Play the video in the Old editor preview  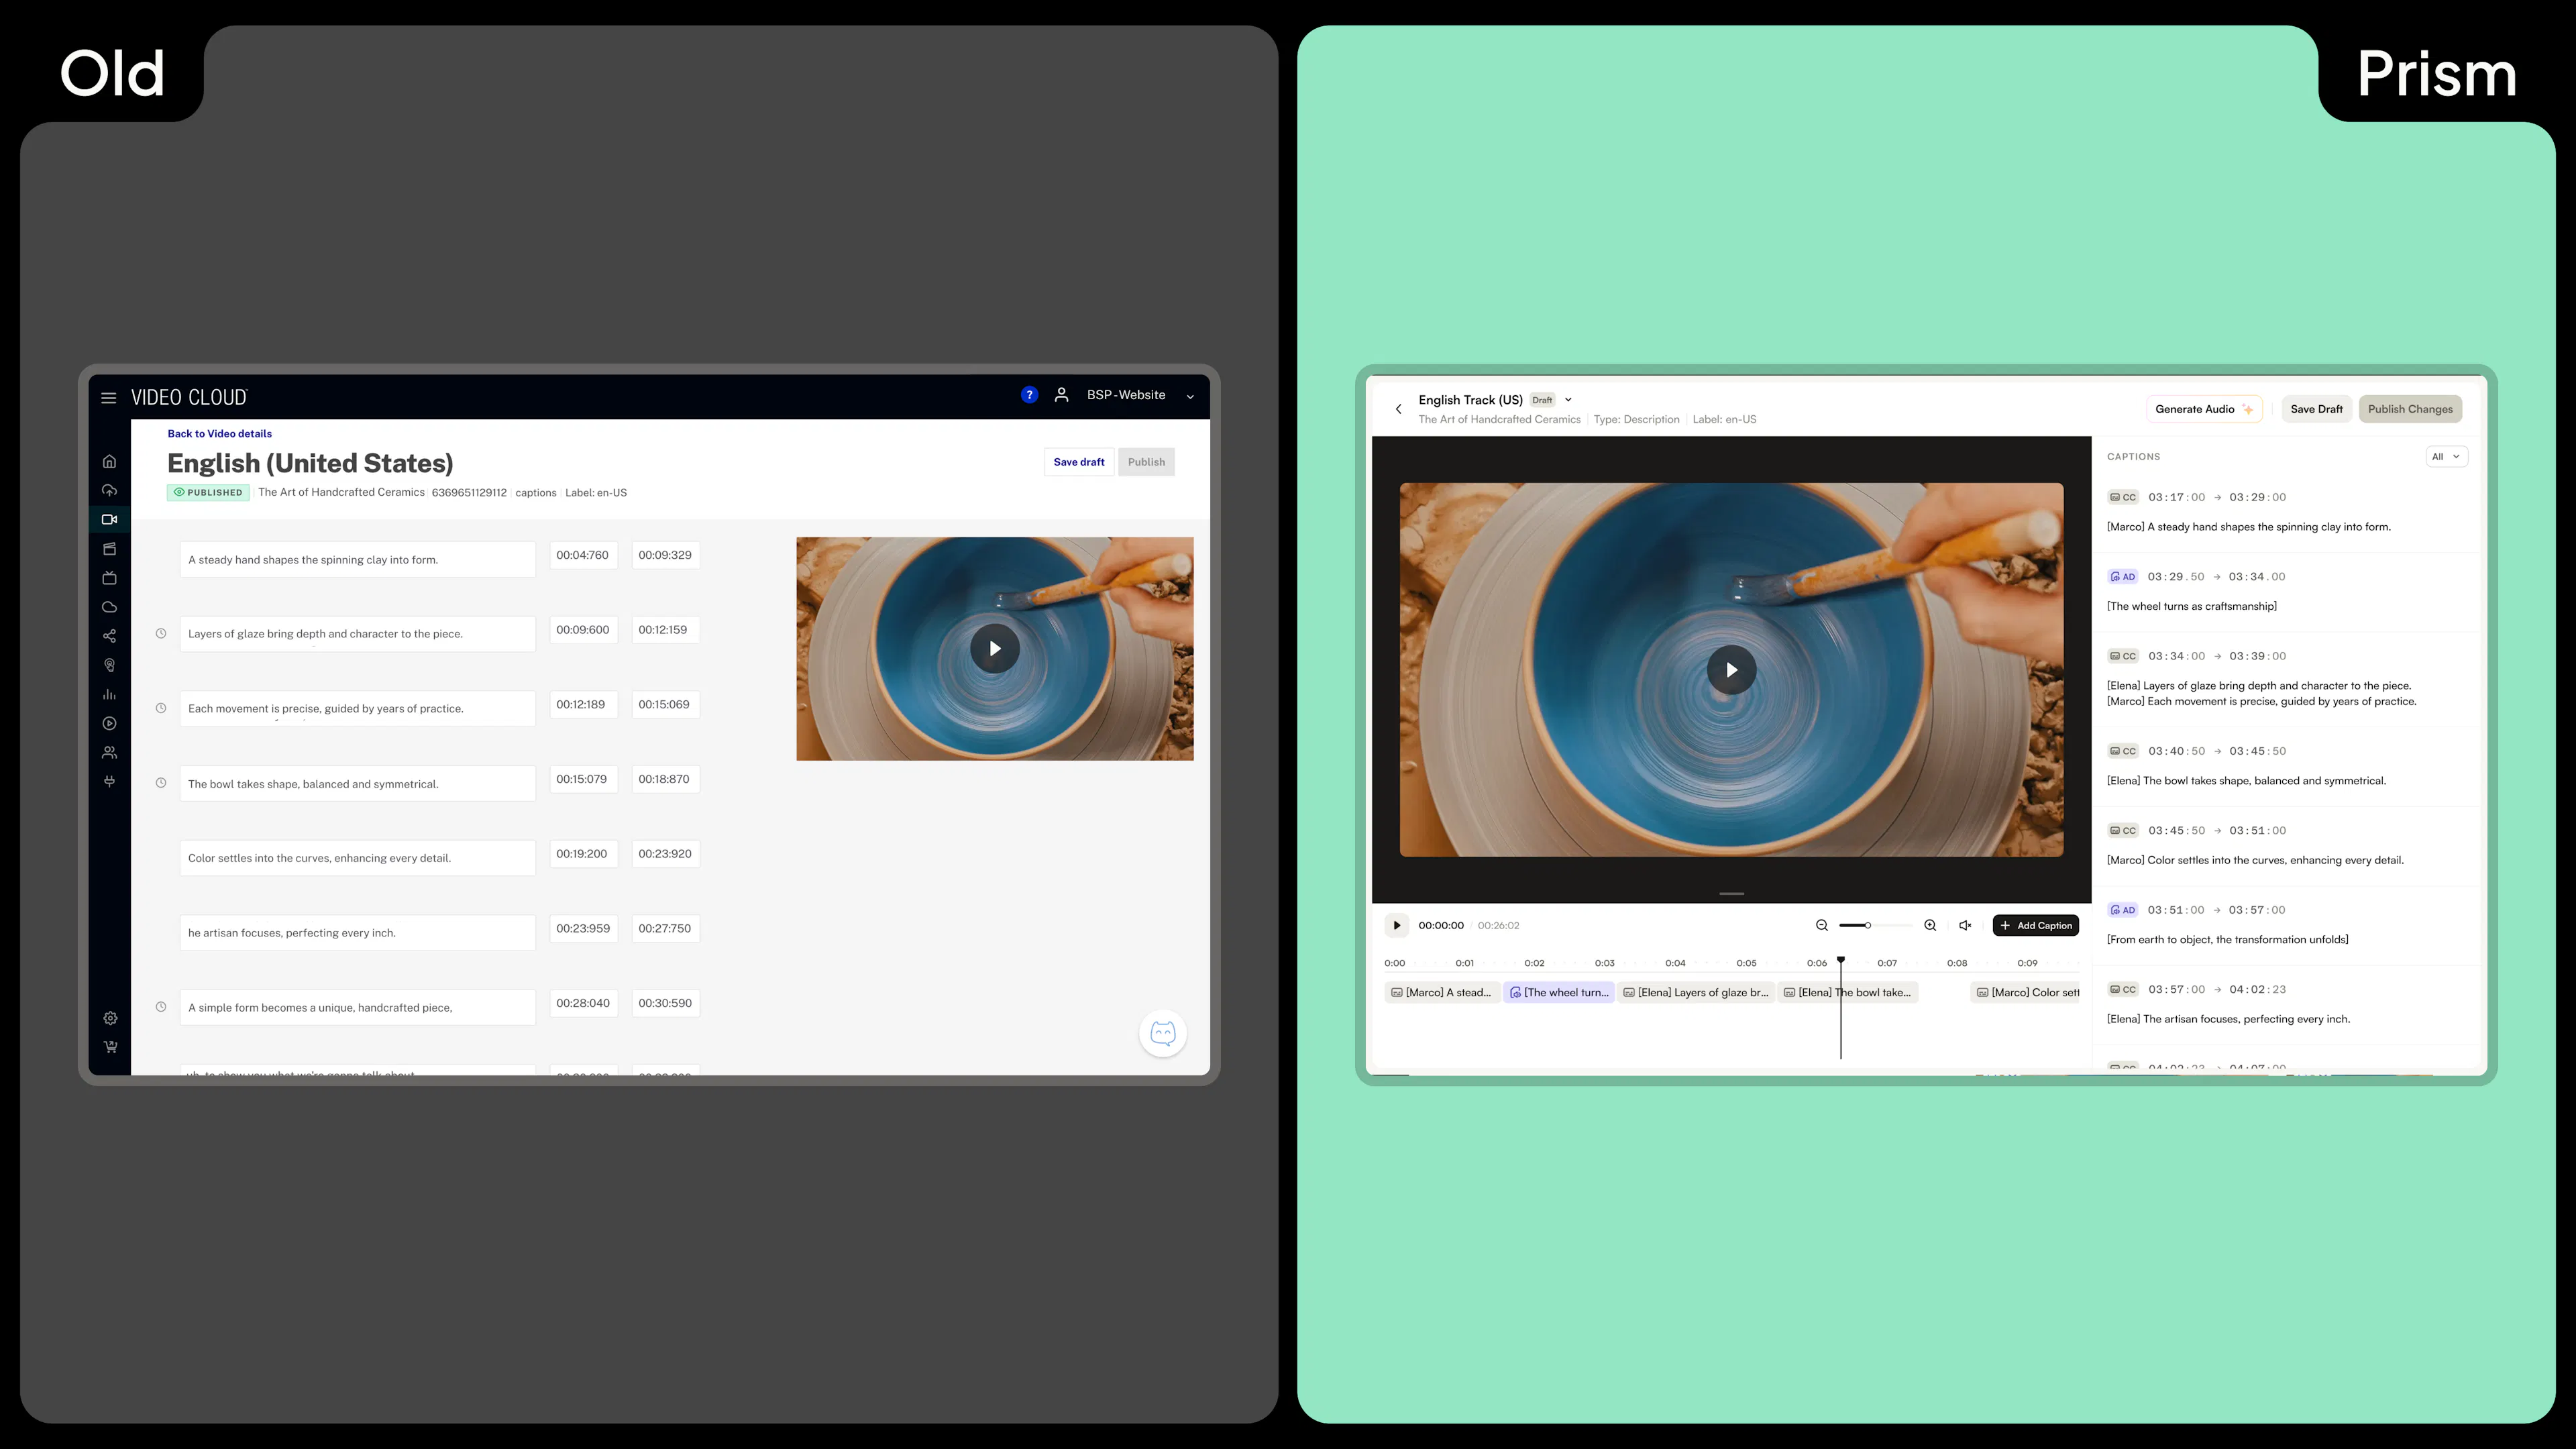(x=994, y=648)
